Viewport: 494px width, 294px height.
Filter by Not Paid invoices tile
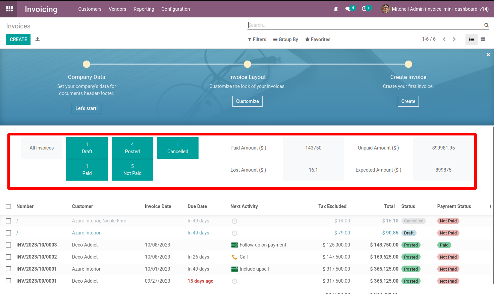pos(132,170)
